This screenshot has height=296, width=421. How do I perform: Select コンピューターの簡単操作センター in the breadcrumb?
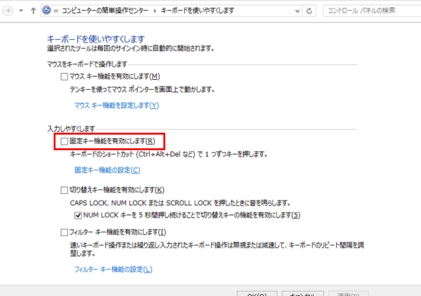coord(105,11)
